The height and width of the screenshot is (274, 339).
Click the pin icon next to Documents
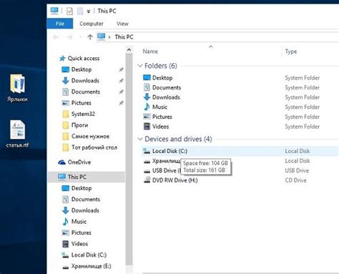(x=121, y=92)
